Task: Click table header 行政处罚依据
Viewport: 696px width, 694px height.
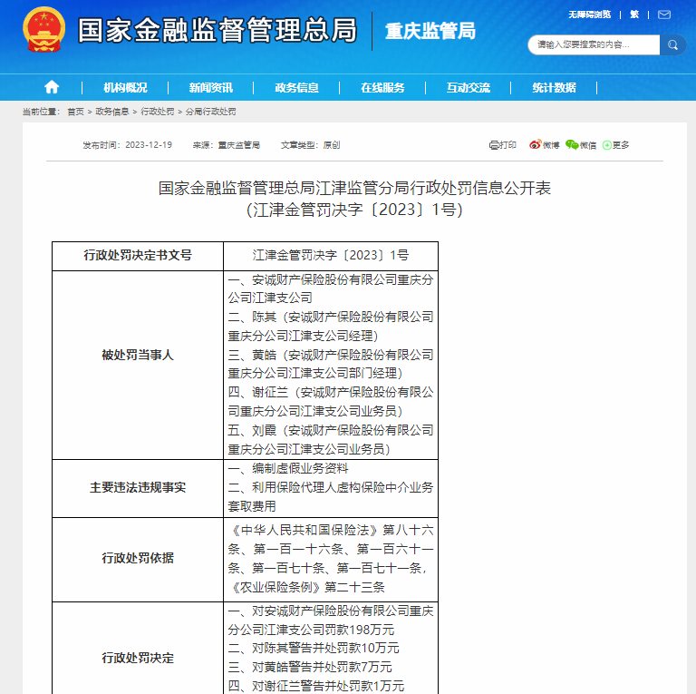Action: click(x=138, y=558)
